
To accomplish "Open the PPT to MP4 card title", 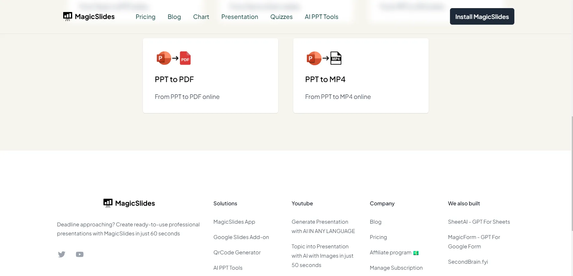I will 325,79.
